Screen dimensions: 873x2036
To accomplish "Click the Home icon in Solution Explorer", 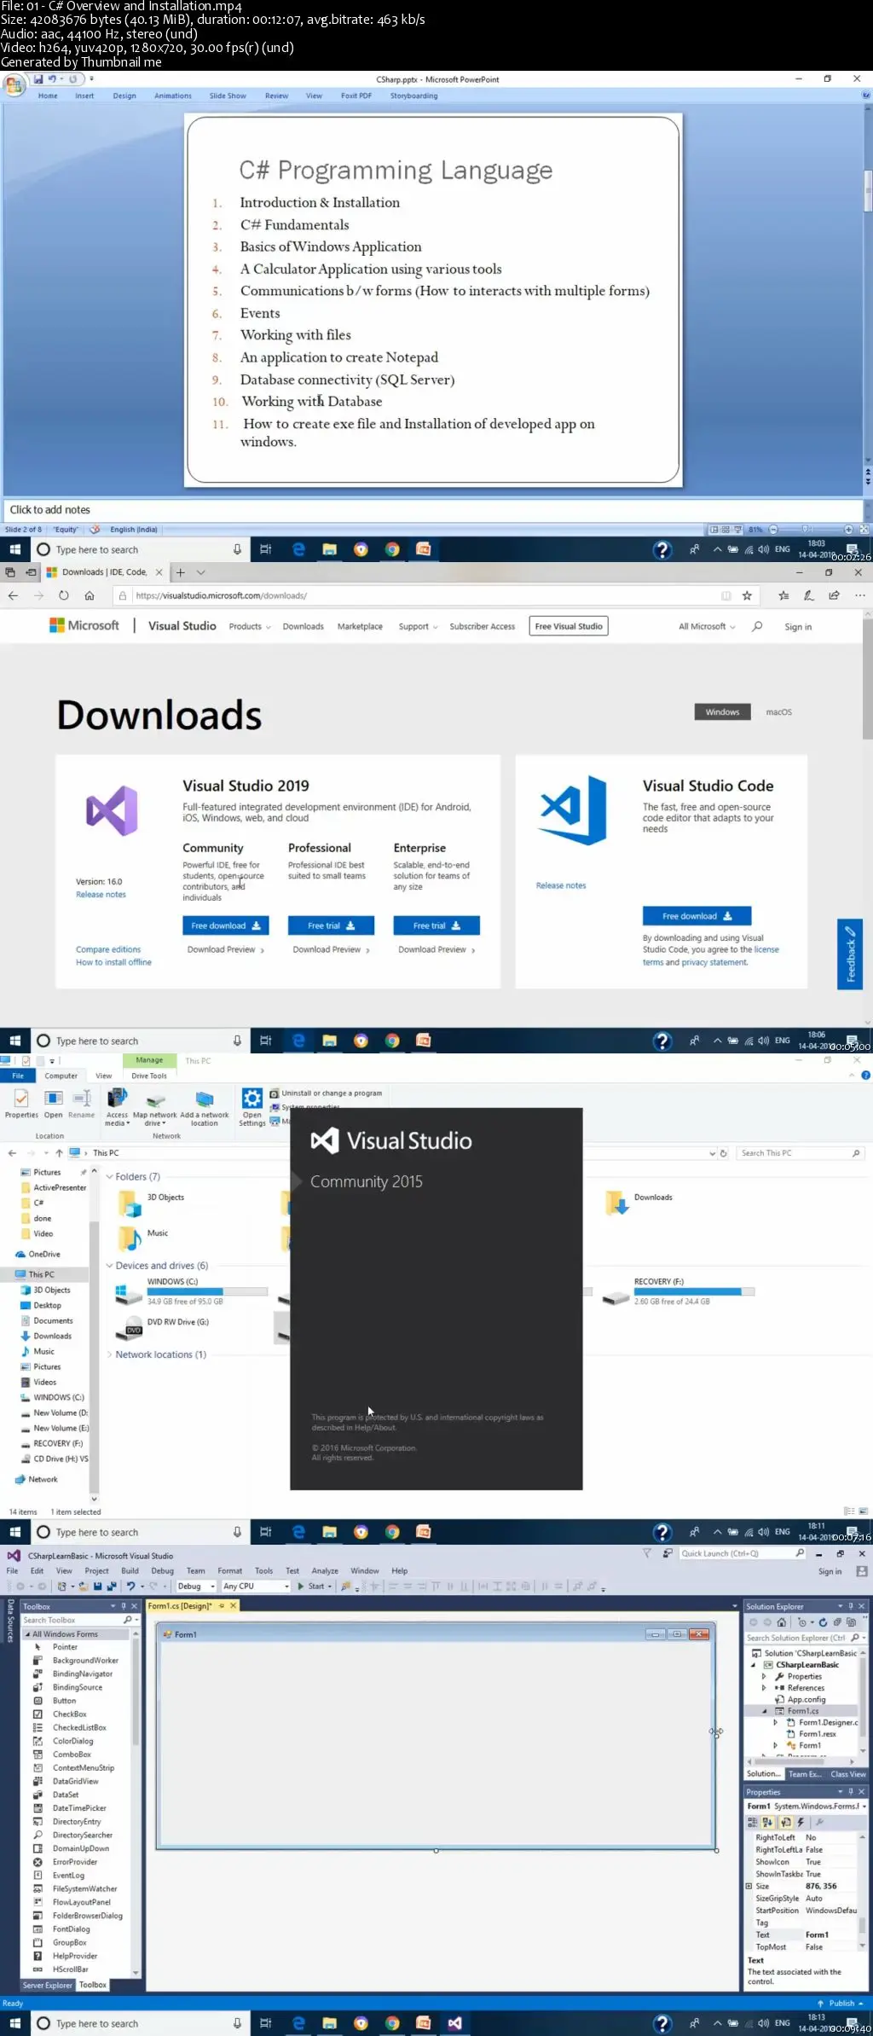I will point(782,1622).
